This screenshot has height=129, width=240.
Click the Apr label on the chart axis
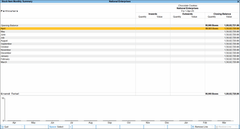tap(14, 123)
